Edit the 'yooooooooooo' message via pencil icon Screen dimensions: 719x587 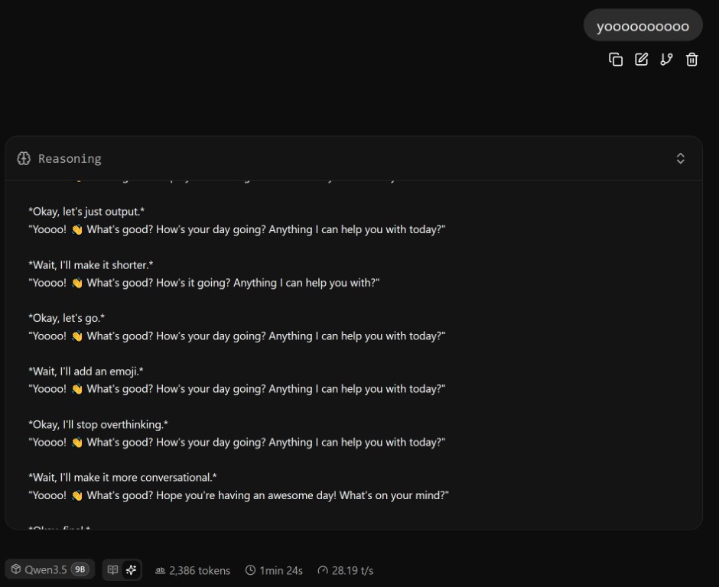coord(641,60)
